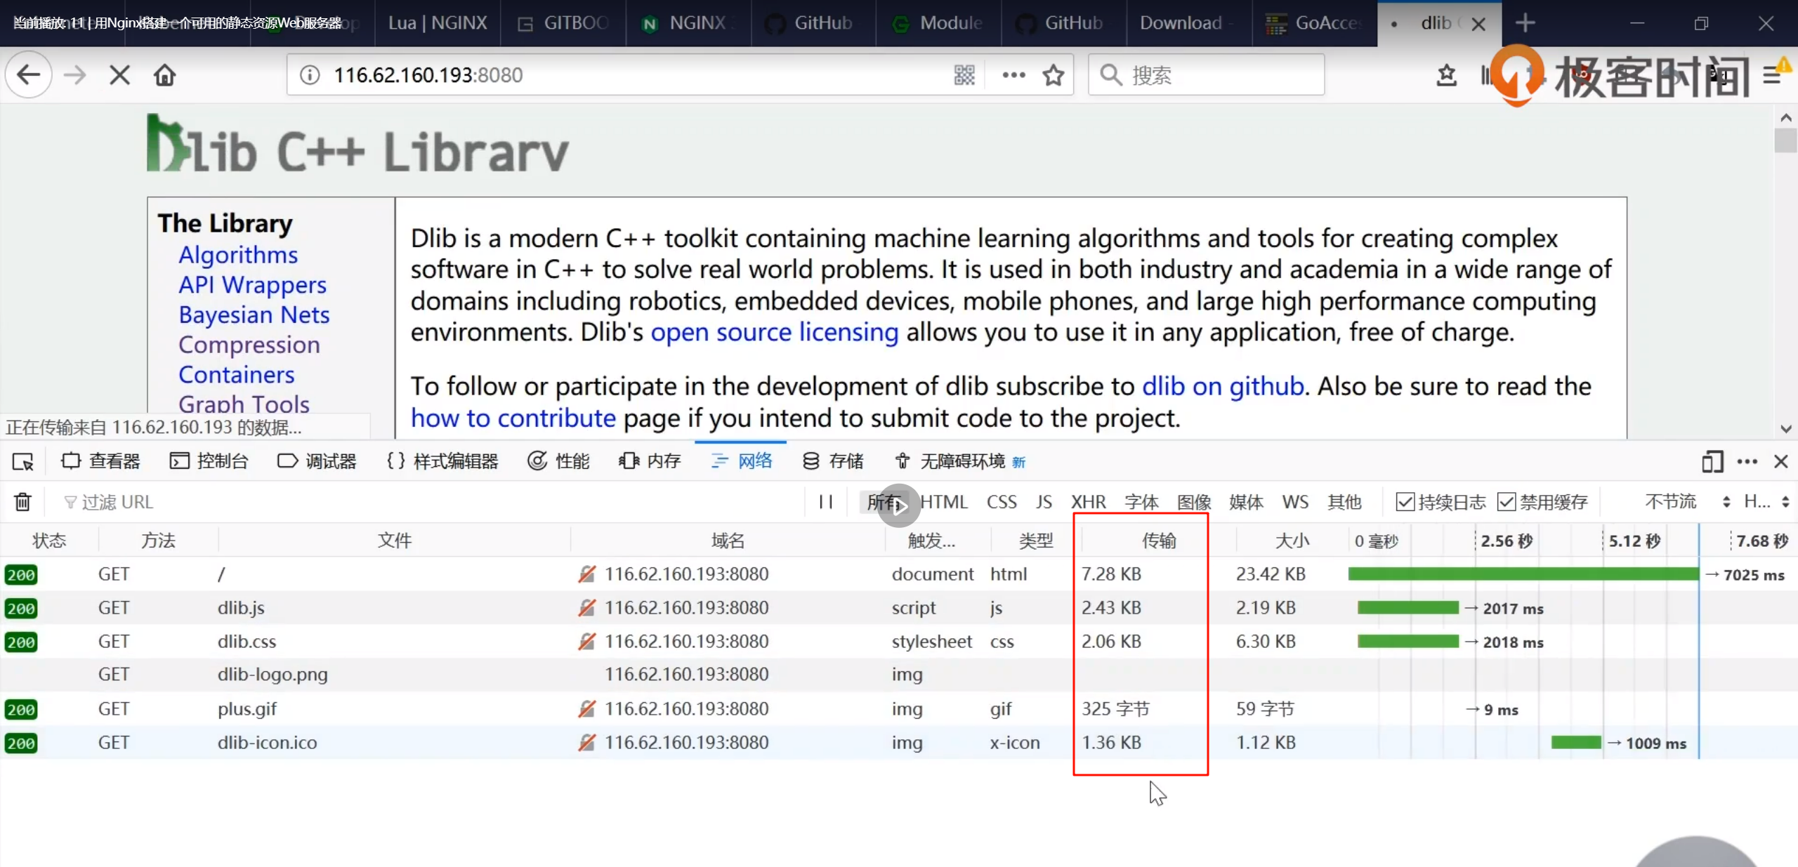Screen dimensions: 1798x867
Task: Click the 搜索 browser search box
Action: [x=1207, y=74]
